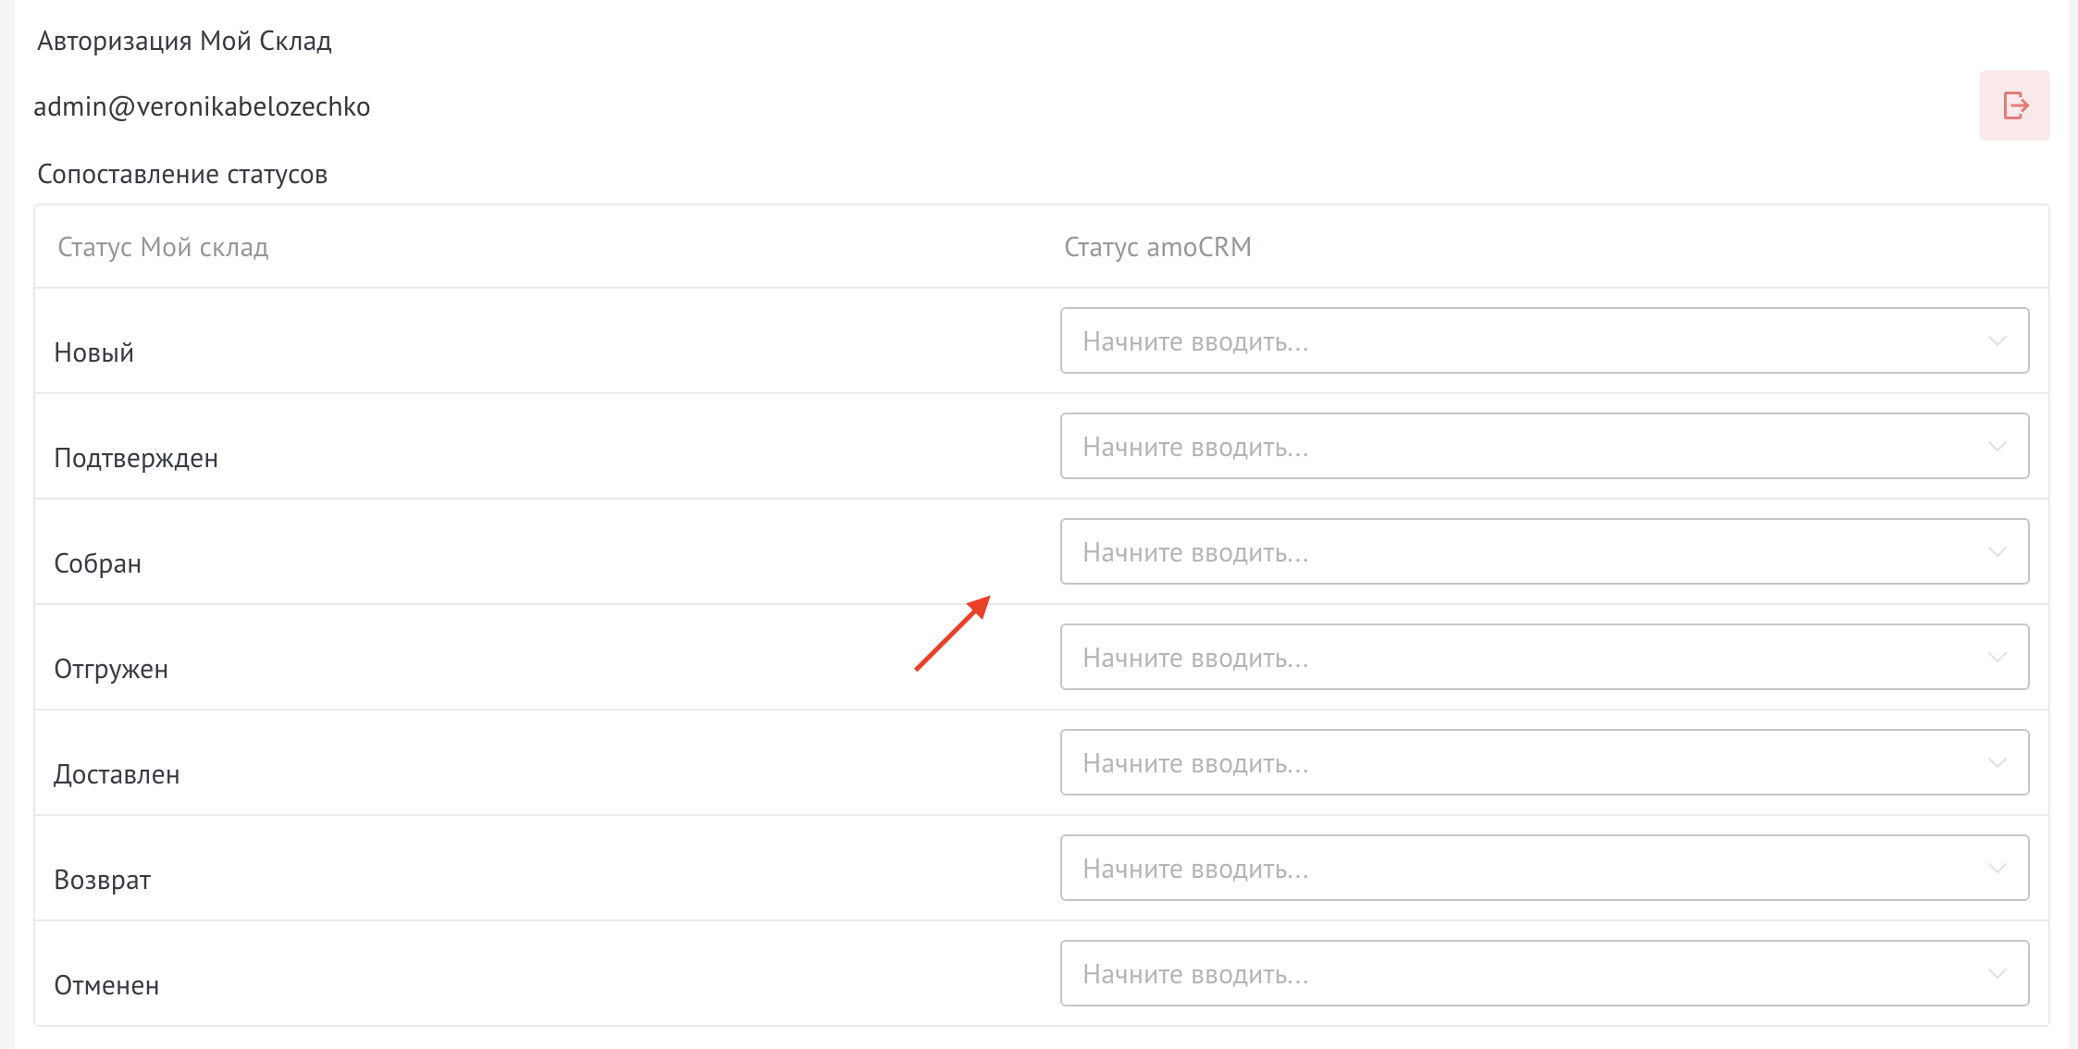Click the input field next to Отгружен

1517,658
